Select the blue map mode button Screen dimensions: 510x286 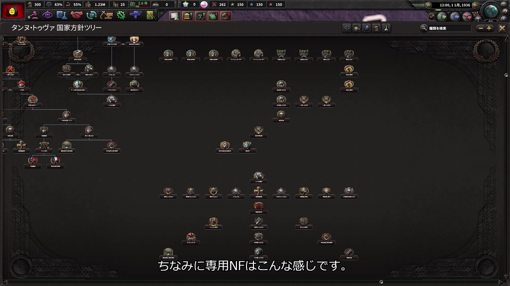click(454, 16)
